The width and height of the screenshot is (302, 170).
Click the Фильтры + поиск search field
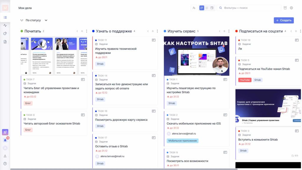click(x=249, y=8)
